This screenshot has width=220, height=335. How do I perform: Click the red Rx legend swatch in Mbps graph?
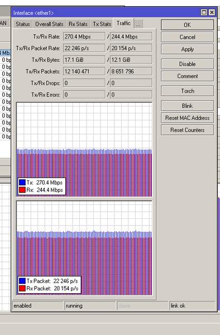tap(22, 190)
